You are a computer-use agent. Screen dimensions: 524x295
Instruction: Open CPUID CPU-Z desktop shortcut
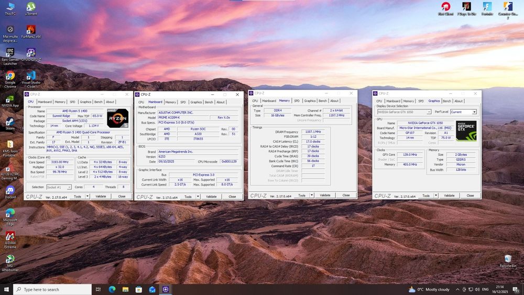point(31,54)
